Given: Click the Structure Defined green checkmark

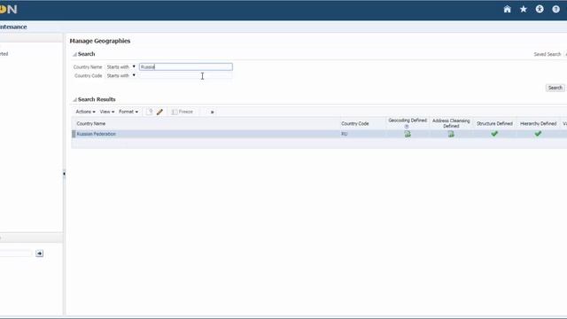Looking at the screenshot, I should tap(494, 134).
